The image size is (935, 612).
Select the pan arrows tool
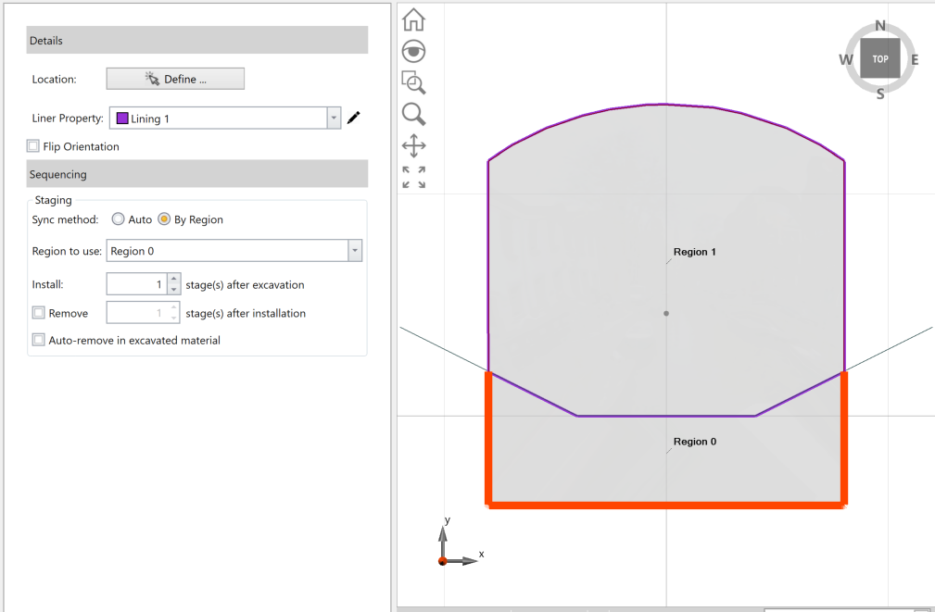pos(413,145)
